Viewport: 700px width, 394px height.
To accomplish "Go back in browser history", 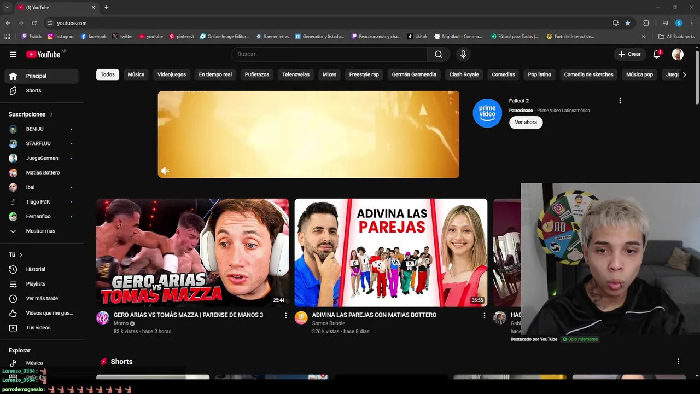I will click(8, 23).
